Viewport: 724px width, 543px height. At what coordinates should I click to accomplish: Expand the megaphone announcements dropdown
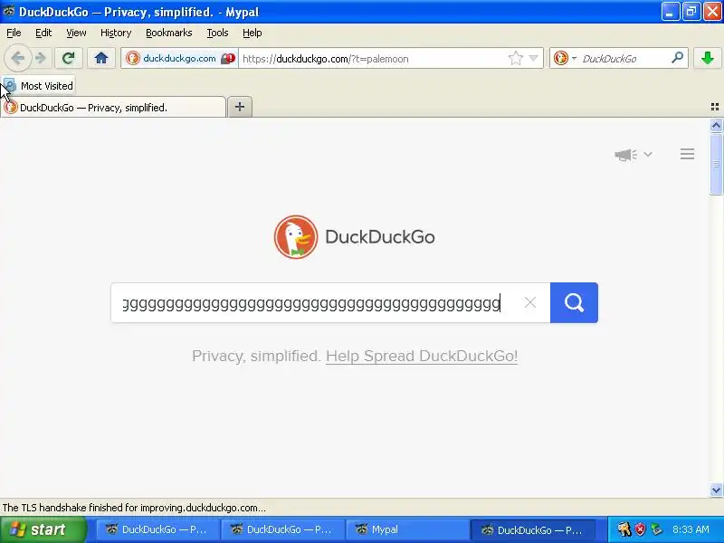[633, 154]
